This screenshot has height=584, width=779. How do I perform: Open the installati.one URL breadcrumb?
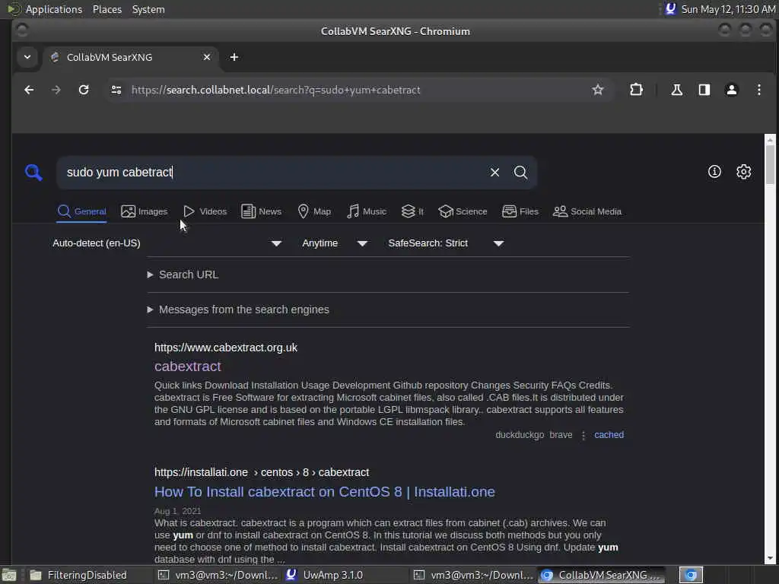[262, 472]
